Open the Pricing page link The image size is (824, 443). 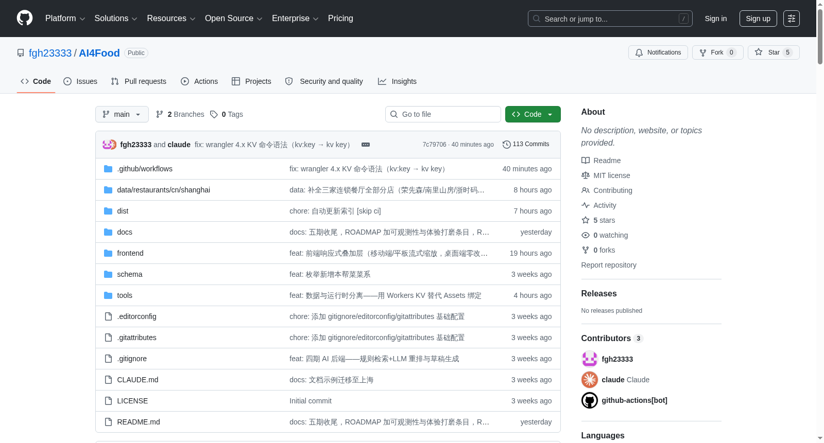click(340, 19)
